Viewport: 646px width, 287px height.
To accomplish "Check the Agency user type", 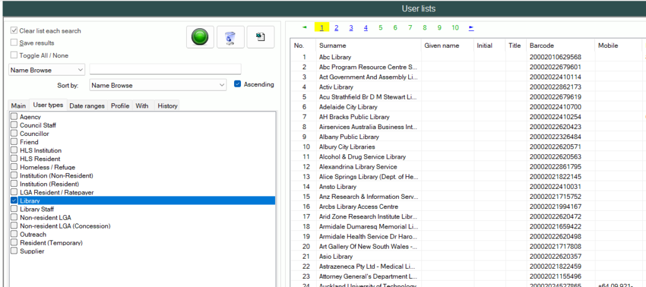I will 14,117.
